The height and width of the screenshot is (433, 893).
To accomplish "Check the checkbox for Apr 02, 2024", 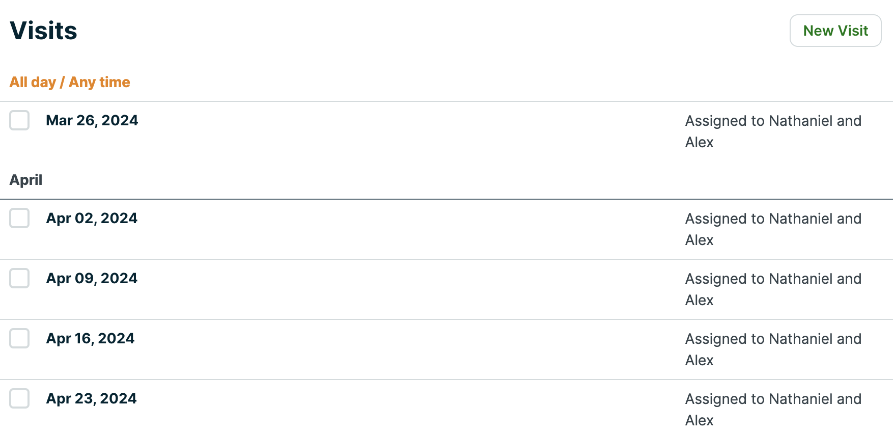I will click(x=19, y=219).
